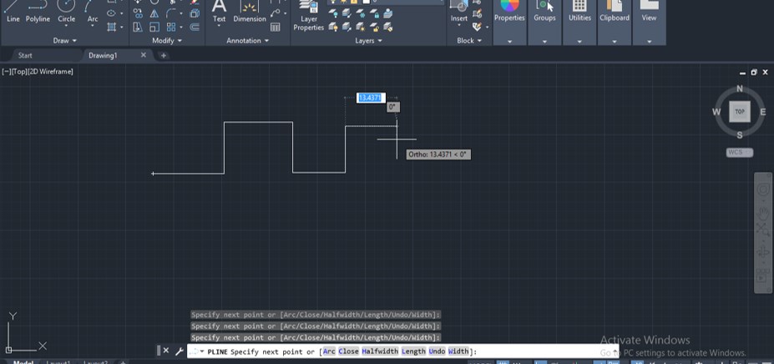Click the TOP face of the ViewCube

[x=740, y=112]
